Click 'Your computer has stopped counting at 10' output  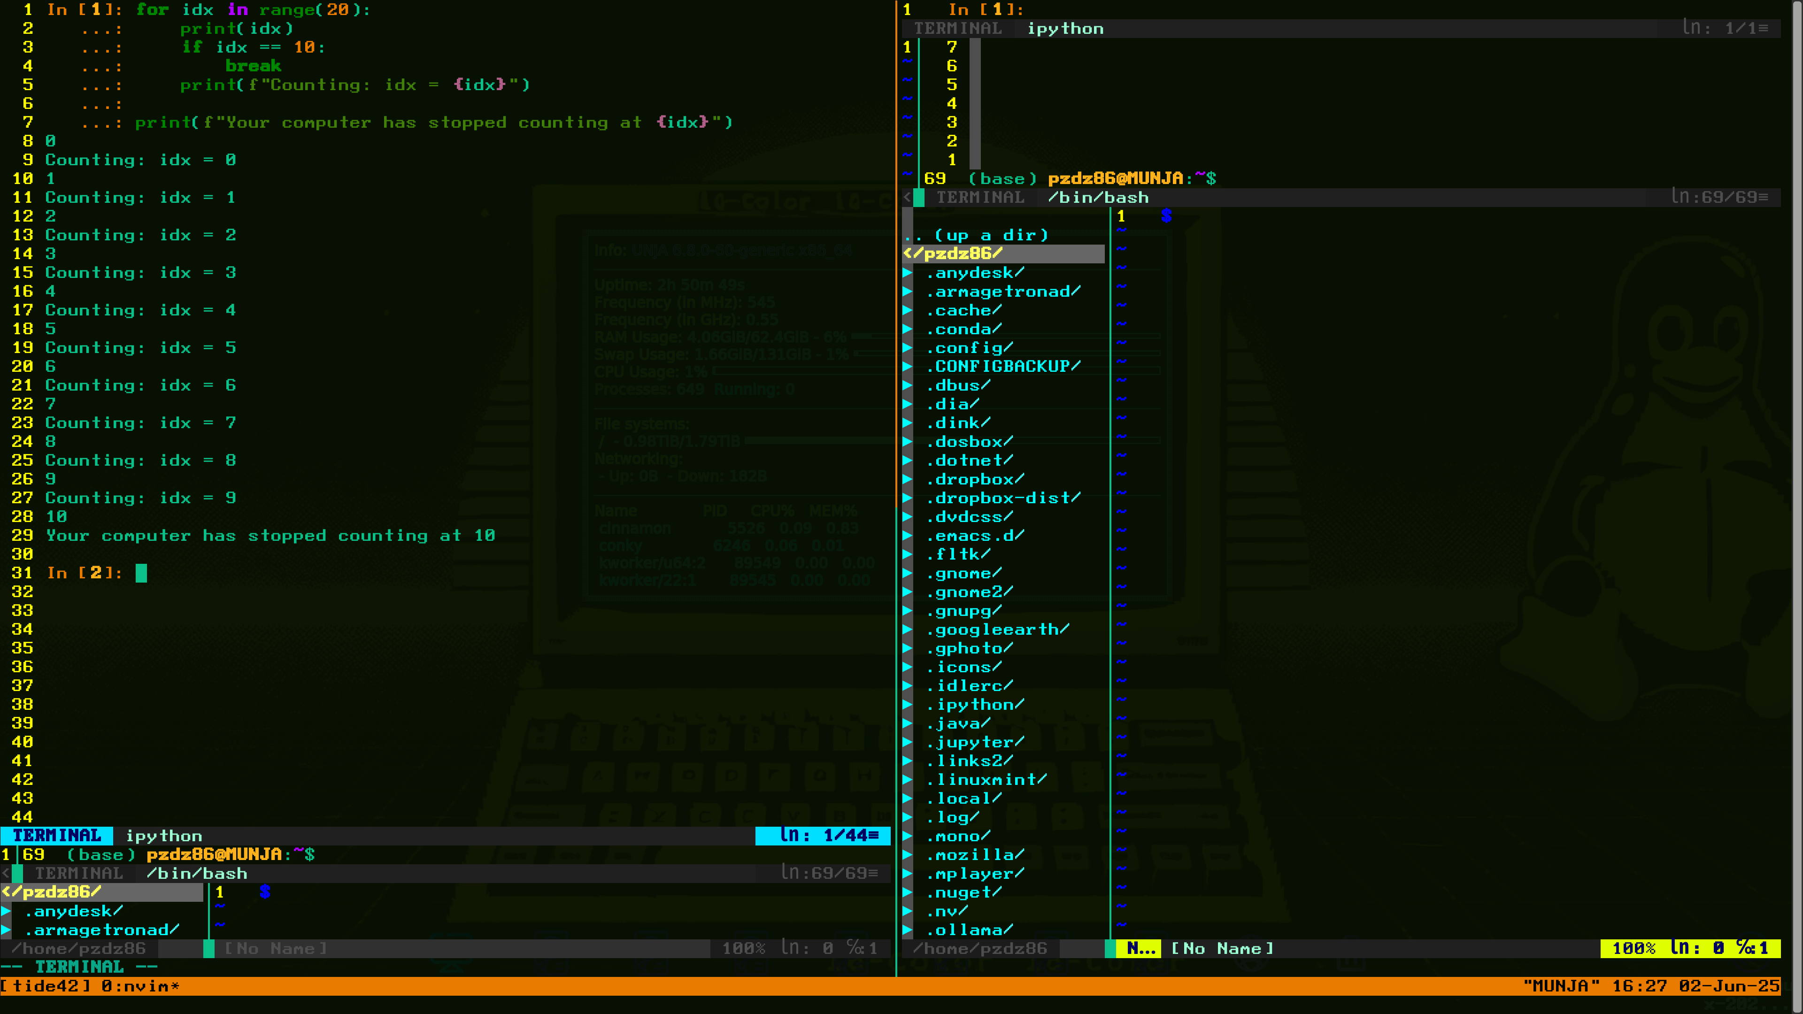[x=270, y=535]
